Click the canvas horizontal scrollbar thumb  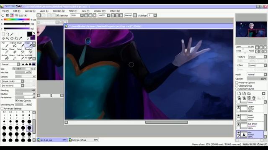click(167, 122)
